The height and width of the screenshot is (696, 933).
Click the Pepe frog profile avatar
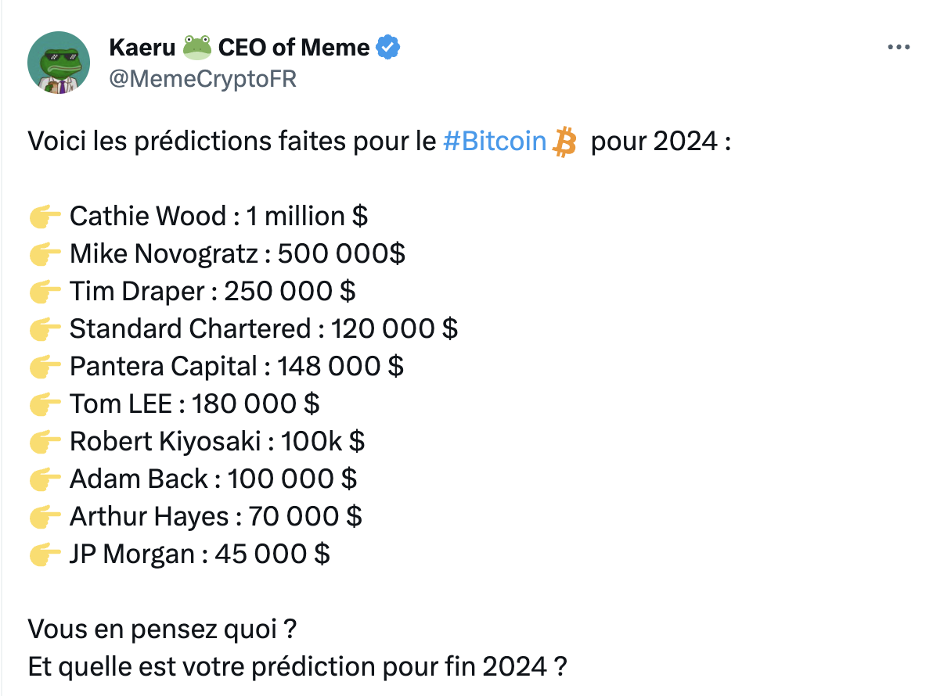tap(58, 63)
